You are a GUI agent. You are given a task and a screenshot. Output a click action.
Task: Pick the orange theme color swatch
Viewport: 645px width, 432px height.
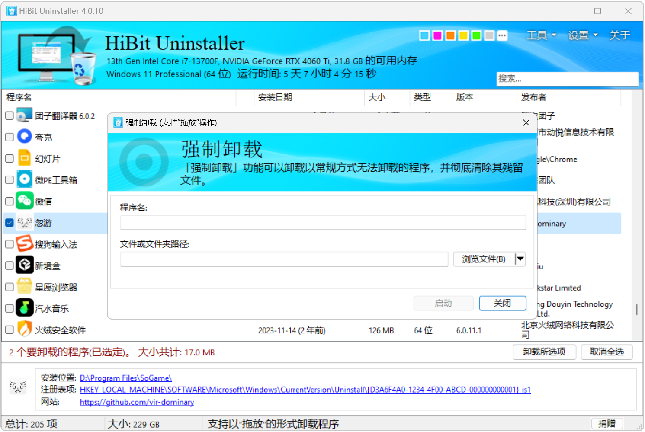coord(451,35)
